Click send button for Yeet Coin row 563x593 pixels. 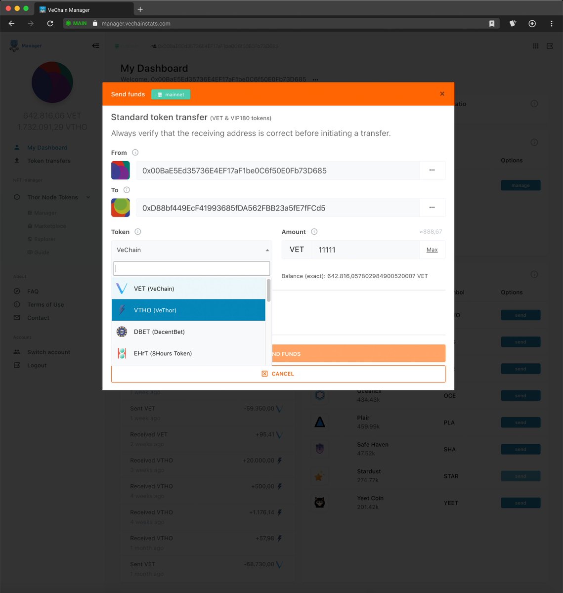coord(520,503)
